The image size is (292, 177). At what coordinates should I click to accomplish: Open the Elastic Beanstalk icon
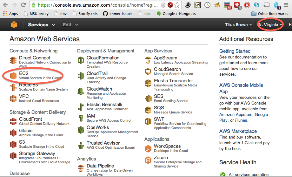pos(81,107)
